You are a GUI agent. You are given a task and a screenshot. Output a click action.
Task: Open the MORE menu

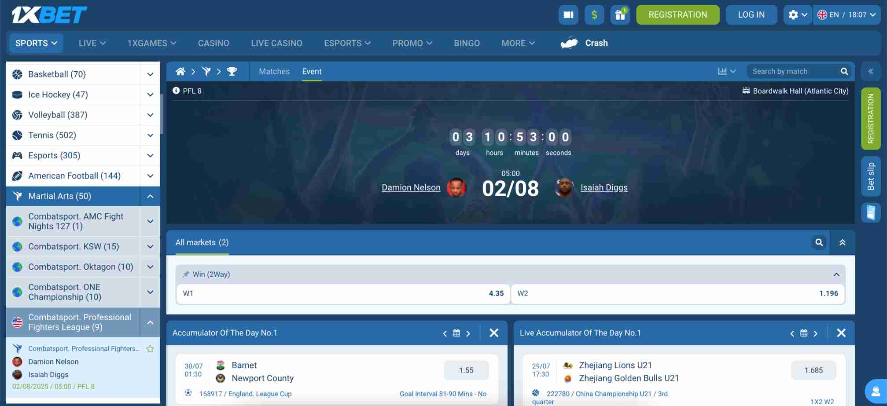pos(518,43)
